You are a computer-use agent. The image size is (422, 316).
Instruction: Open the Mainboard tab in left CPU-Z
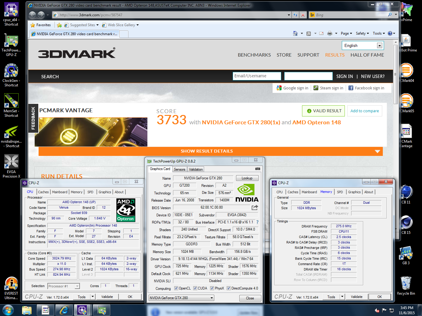tap(60, 192)
